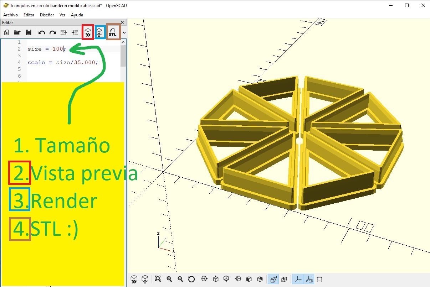Click the code line 'size = 100;'
The image size is (430, 287).
coord(47,49)
